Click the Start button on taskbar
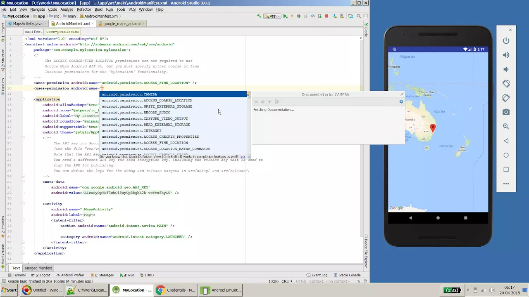 (9, 290)
